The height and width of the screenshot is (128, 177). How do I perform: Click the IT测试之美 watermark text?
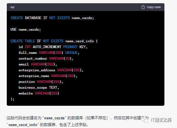pos(161,120)
